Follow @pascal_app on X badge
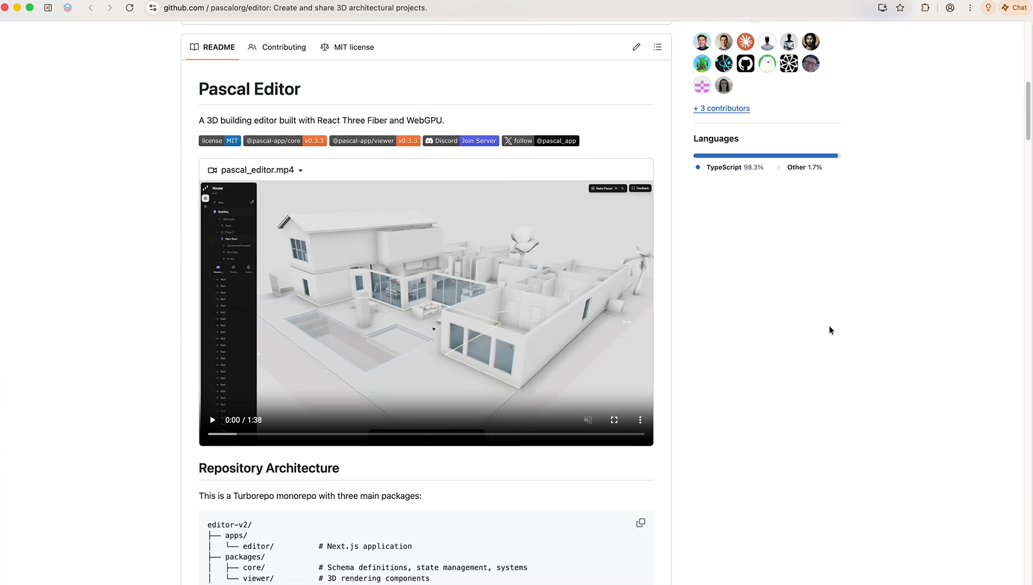 tap(541, 141)
